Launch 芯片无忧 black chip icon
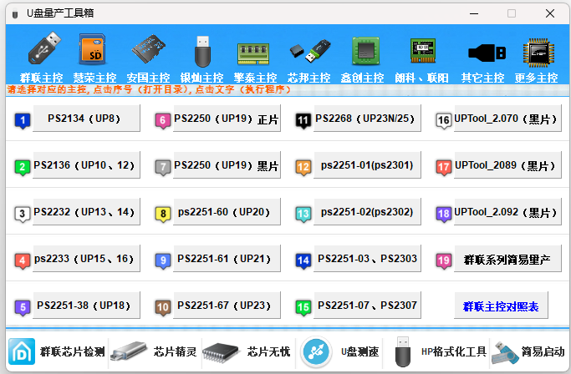Viewport: 571px width, 374px height. pyautogui.click(x=221, y=352)
